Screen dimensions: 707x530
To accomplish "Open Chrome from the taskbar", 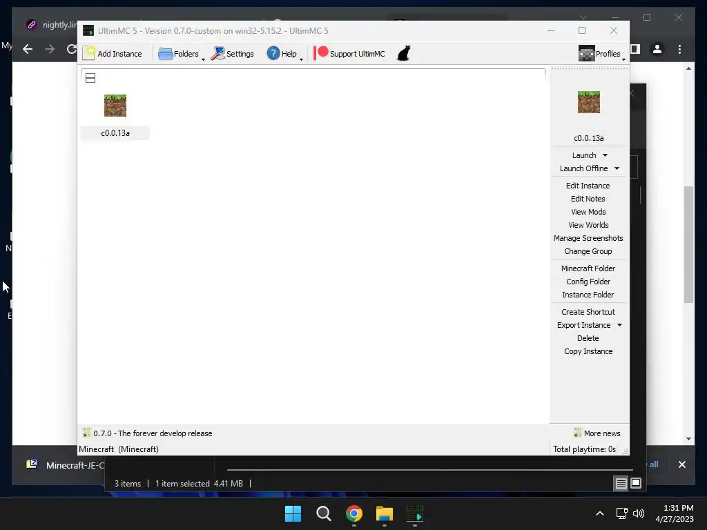I will 354,513.
